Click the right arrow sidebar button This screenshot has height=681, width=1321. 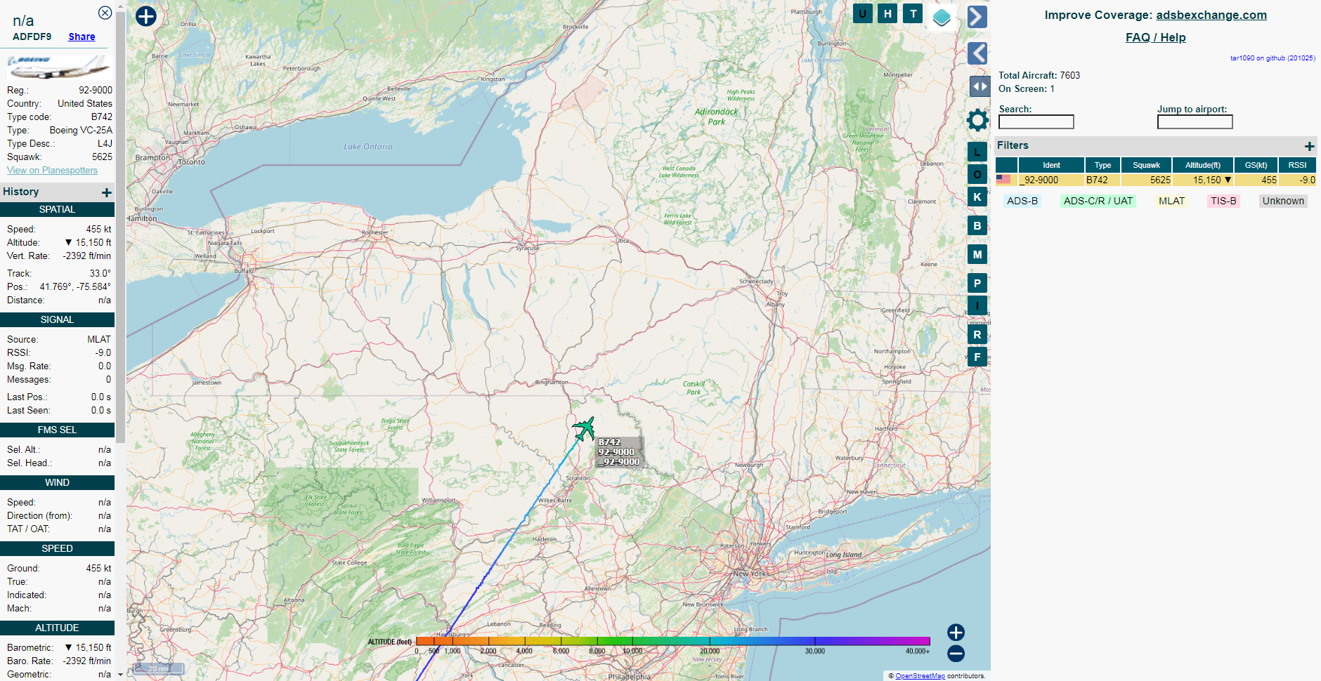977,17
